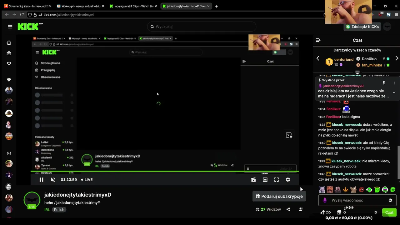Click the filled heart sidebar icon
This screenshot has height=225, width=400.
click(x=9, y=80)
